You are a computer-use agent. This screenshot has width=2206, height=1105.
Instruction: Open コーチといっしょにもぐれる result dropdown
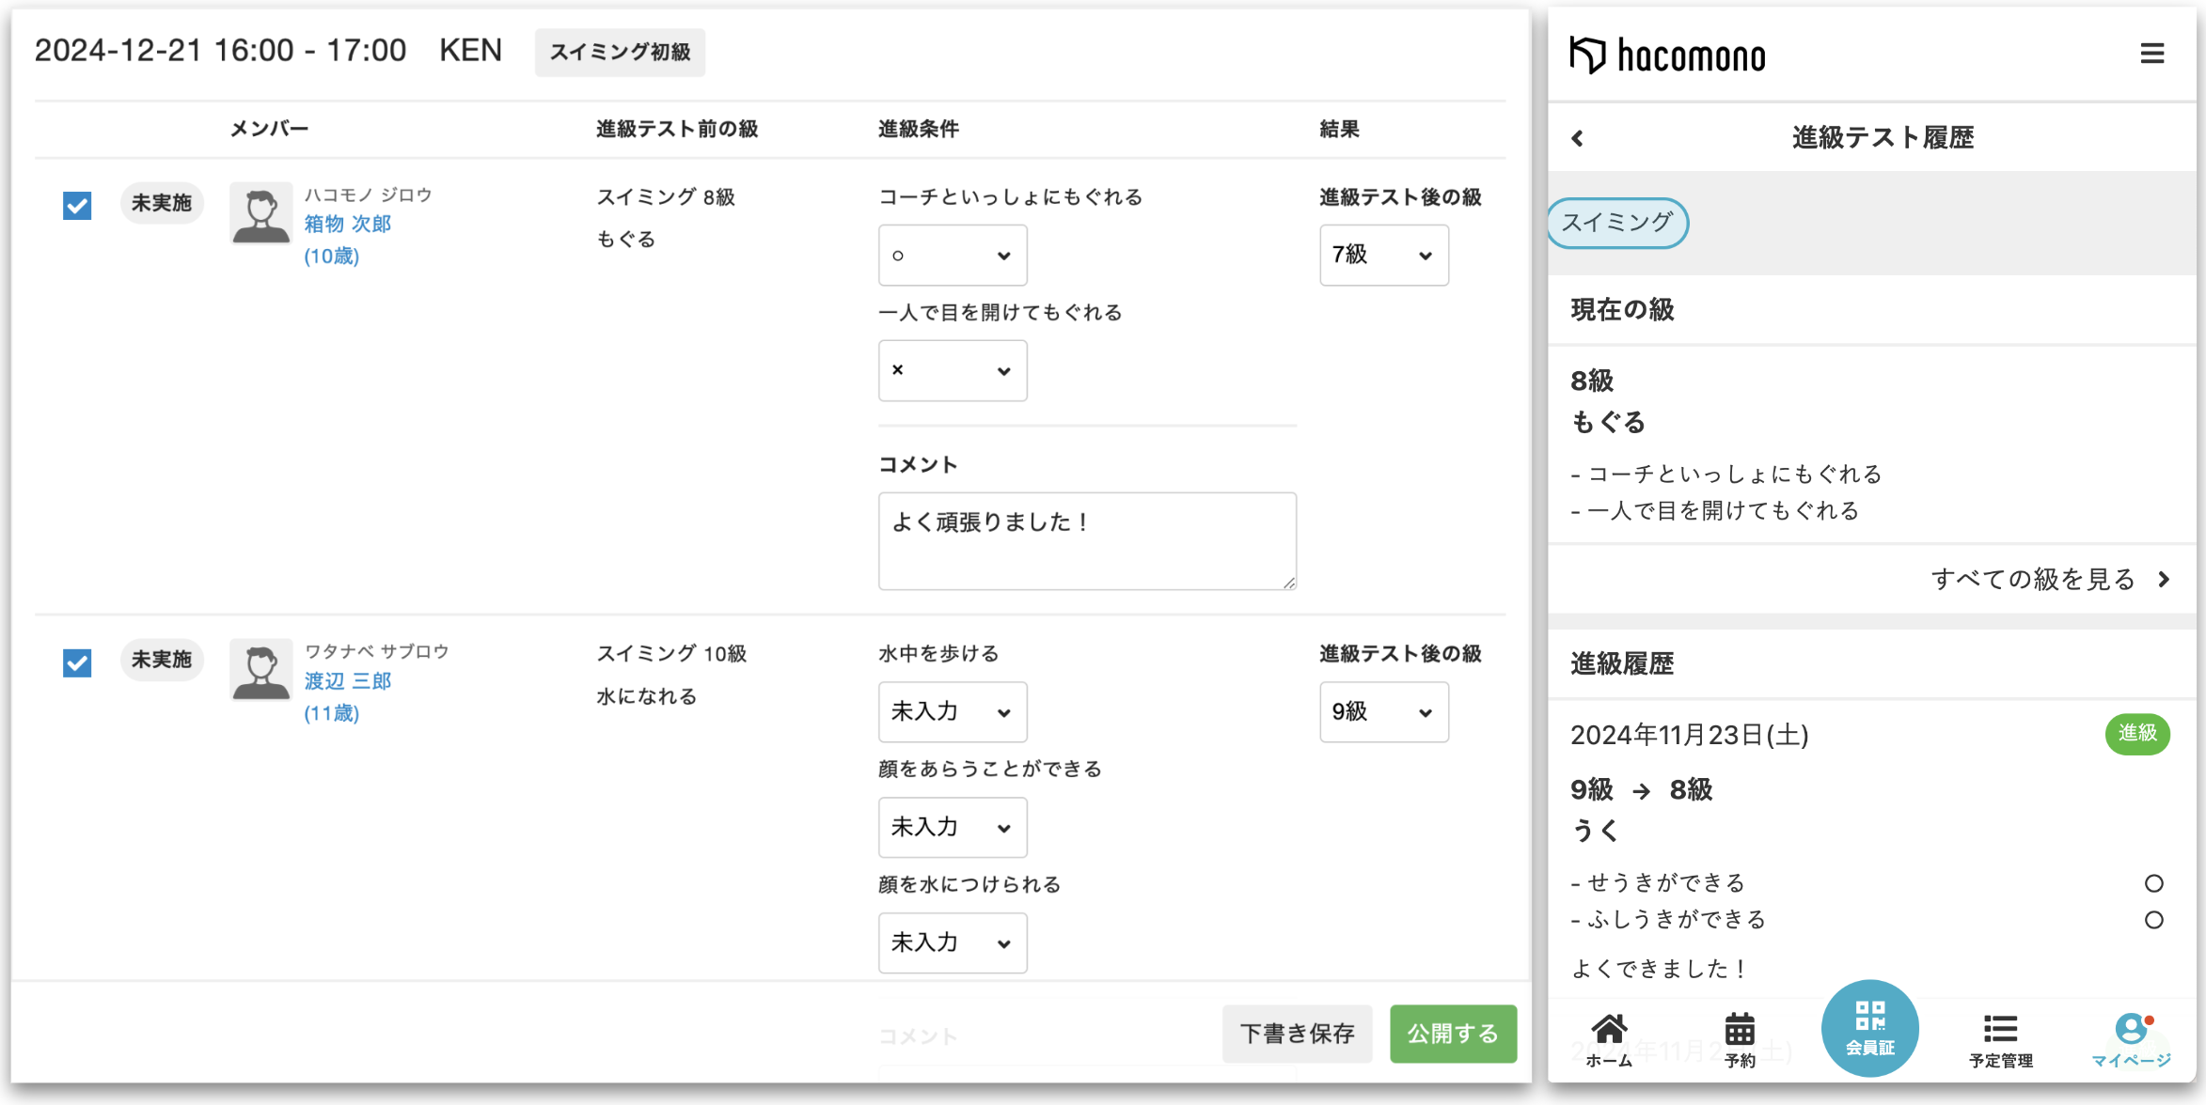[952, 256]
